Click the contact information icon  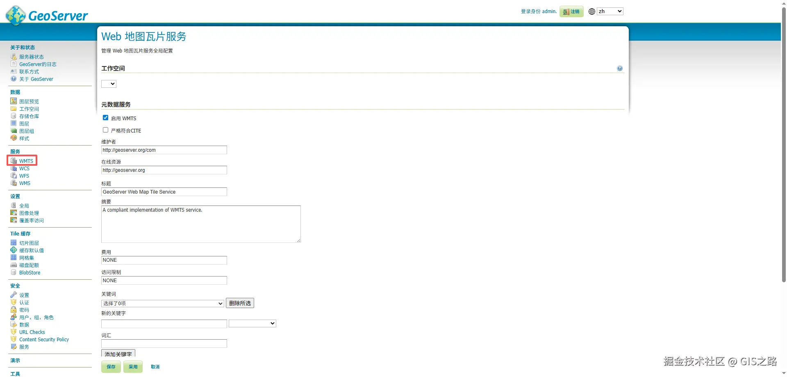tap(14, 71)
